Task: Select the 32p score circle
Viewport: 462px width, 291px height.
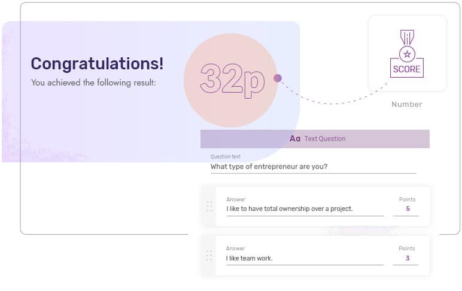Action: pos(230,79)
